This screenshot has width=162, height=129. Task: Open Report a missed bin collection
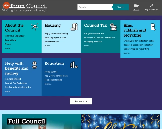[x=138, y=45]
